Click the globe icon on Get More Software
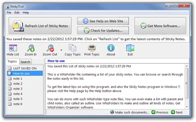 143,26
